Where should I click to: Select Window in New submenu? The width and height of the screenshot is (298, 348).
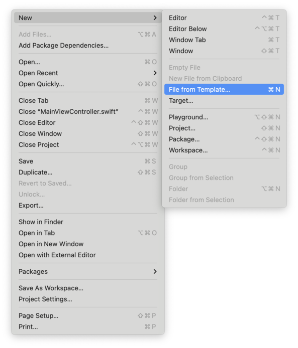click(x=224, y=51)
